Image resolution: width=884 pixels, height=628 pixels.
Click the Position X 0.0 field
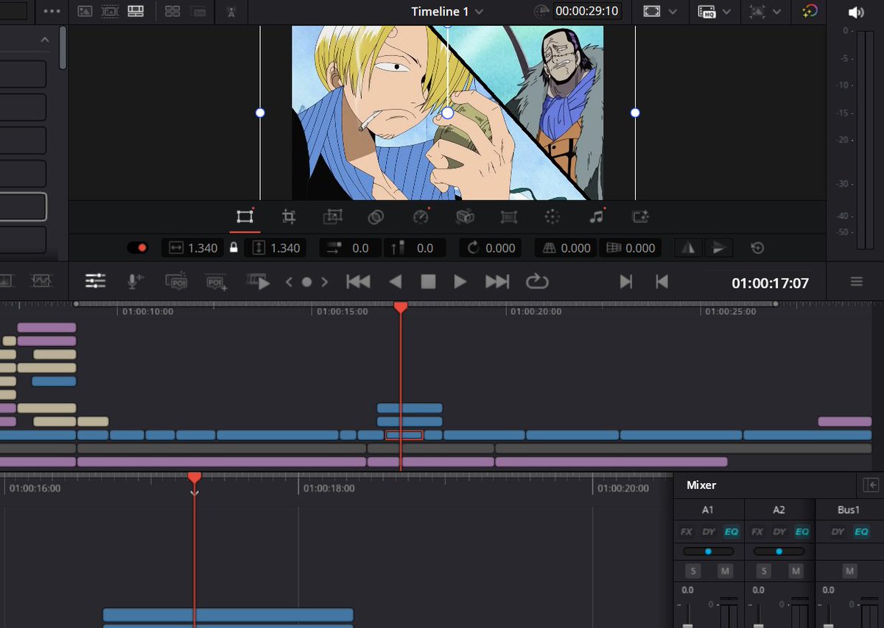click(350, 248)
